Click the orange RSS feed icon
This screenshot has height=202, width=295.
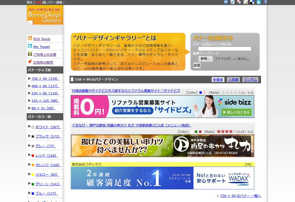[x=30, y=38]
